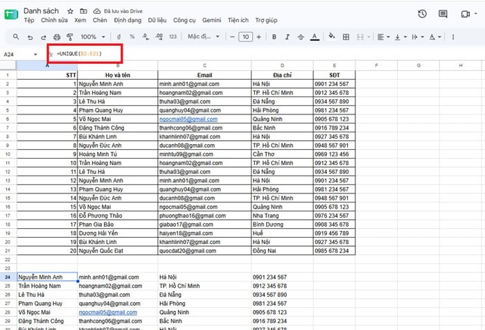Format as percent
The width and height of the screenshot is (485, 330).
click(x=132, y=37)
